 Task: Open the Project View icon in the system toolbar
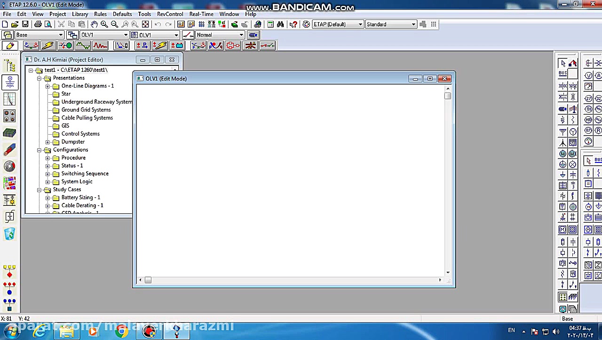[x=9, y=66]
